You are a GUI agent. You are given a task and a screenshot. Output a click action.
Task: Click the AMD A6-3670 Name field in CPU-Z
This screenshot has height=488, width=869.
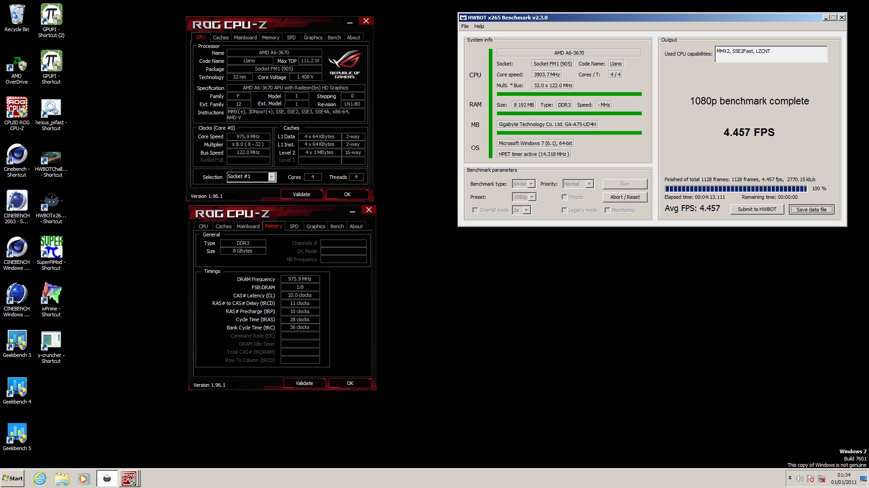point(274,53)
